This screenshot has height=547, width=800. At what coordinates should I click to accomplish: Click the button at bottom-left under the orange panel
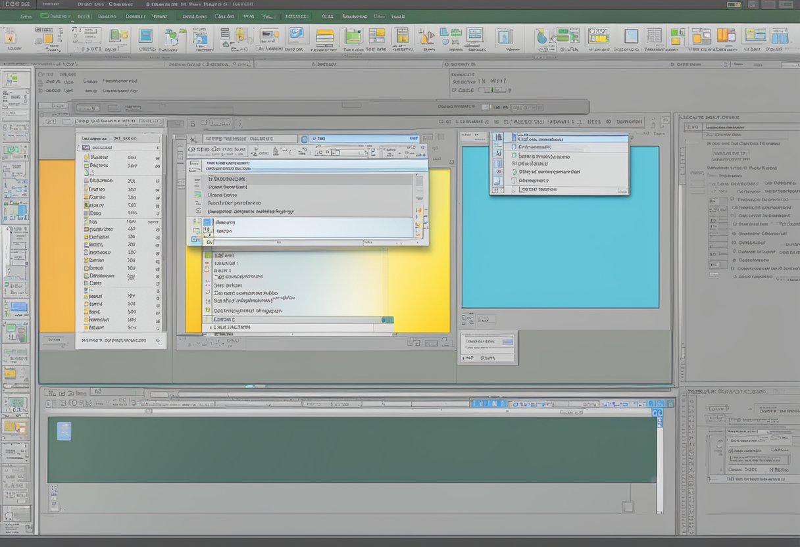[x=54, y=340]
